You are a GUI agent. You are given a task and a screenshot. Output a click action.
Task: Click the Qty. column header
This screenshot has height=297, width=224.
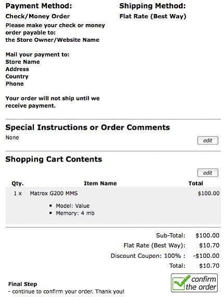pos(18,184)
